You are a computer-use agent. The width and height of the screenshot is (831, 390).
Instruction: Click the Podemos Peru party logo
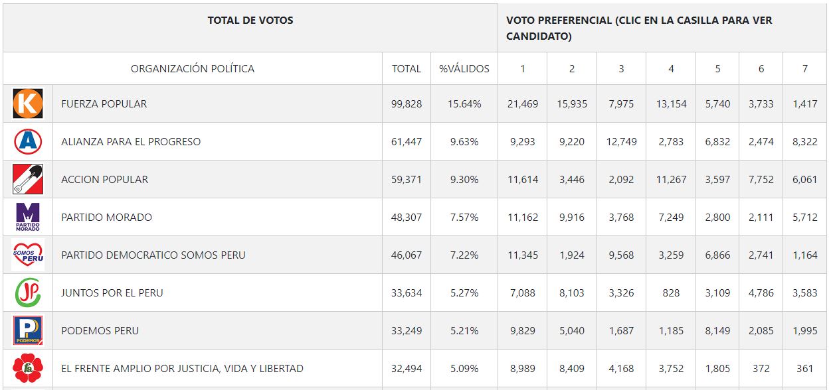pyautogui.click(x=28, y=330)
